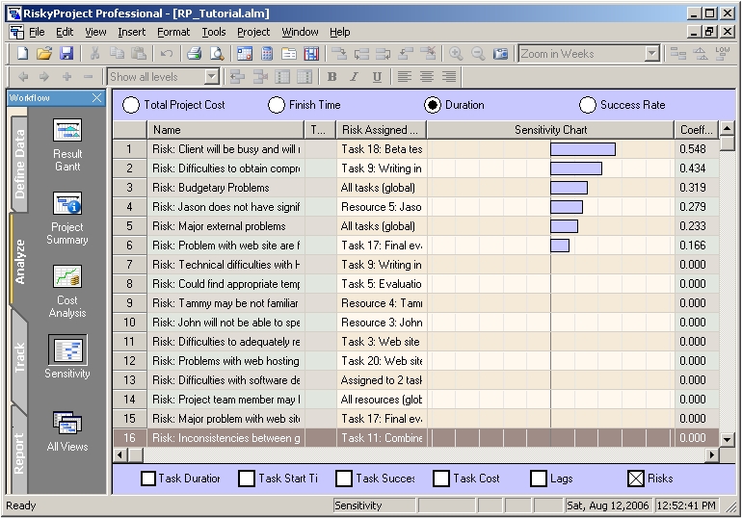This screenshot has width=742, height=518.
Task: Click Risk Assigned column header
Action: click(381, 129)
